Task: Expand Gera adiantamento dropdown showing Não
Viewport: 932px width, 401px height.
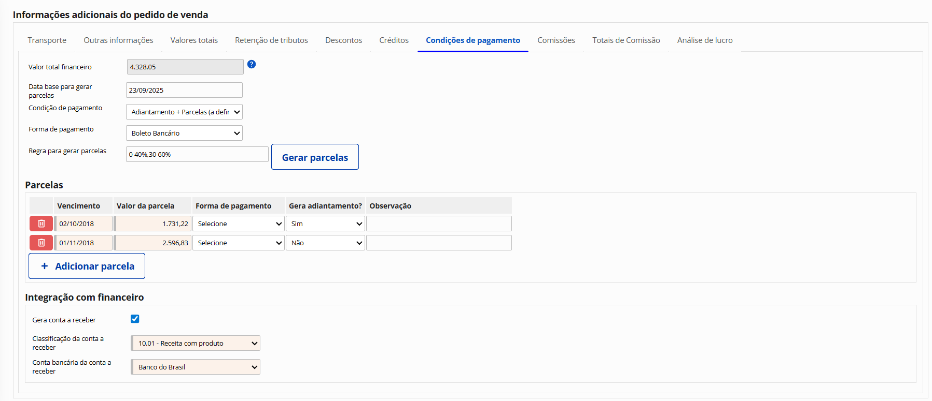Action: pyautogui.click(x=325, y=243)
